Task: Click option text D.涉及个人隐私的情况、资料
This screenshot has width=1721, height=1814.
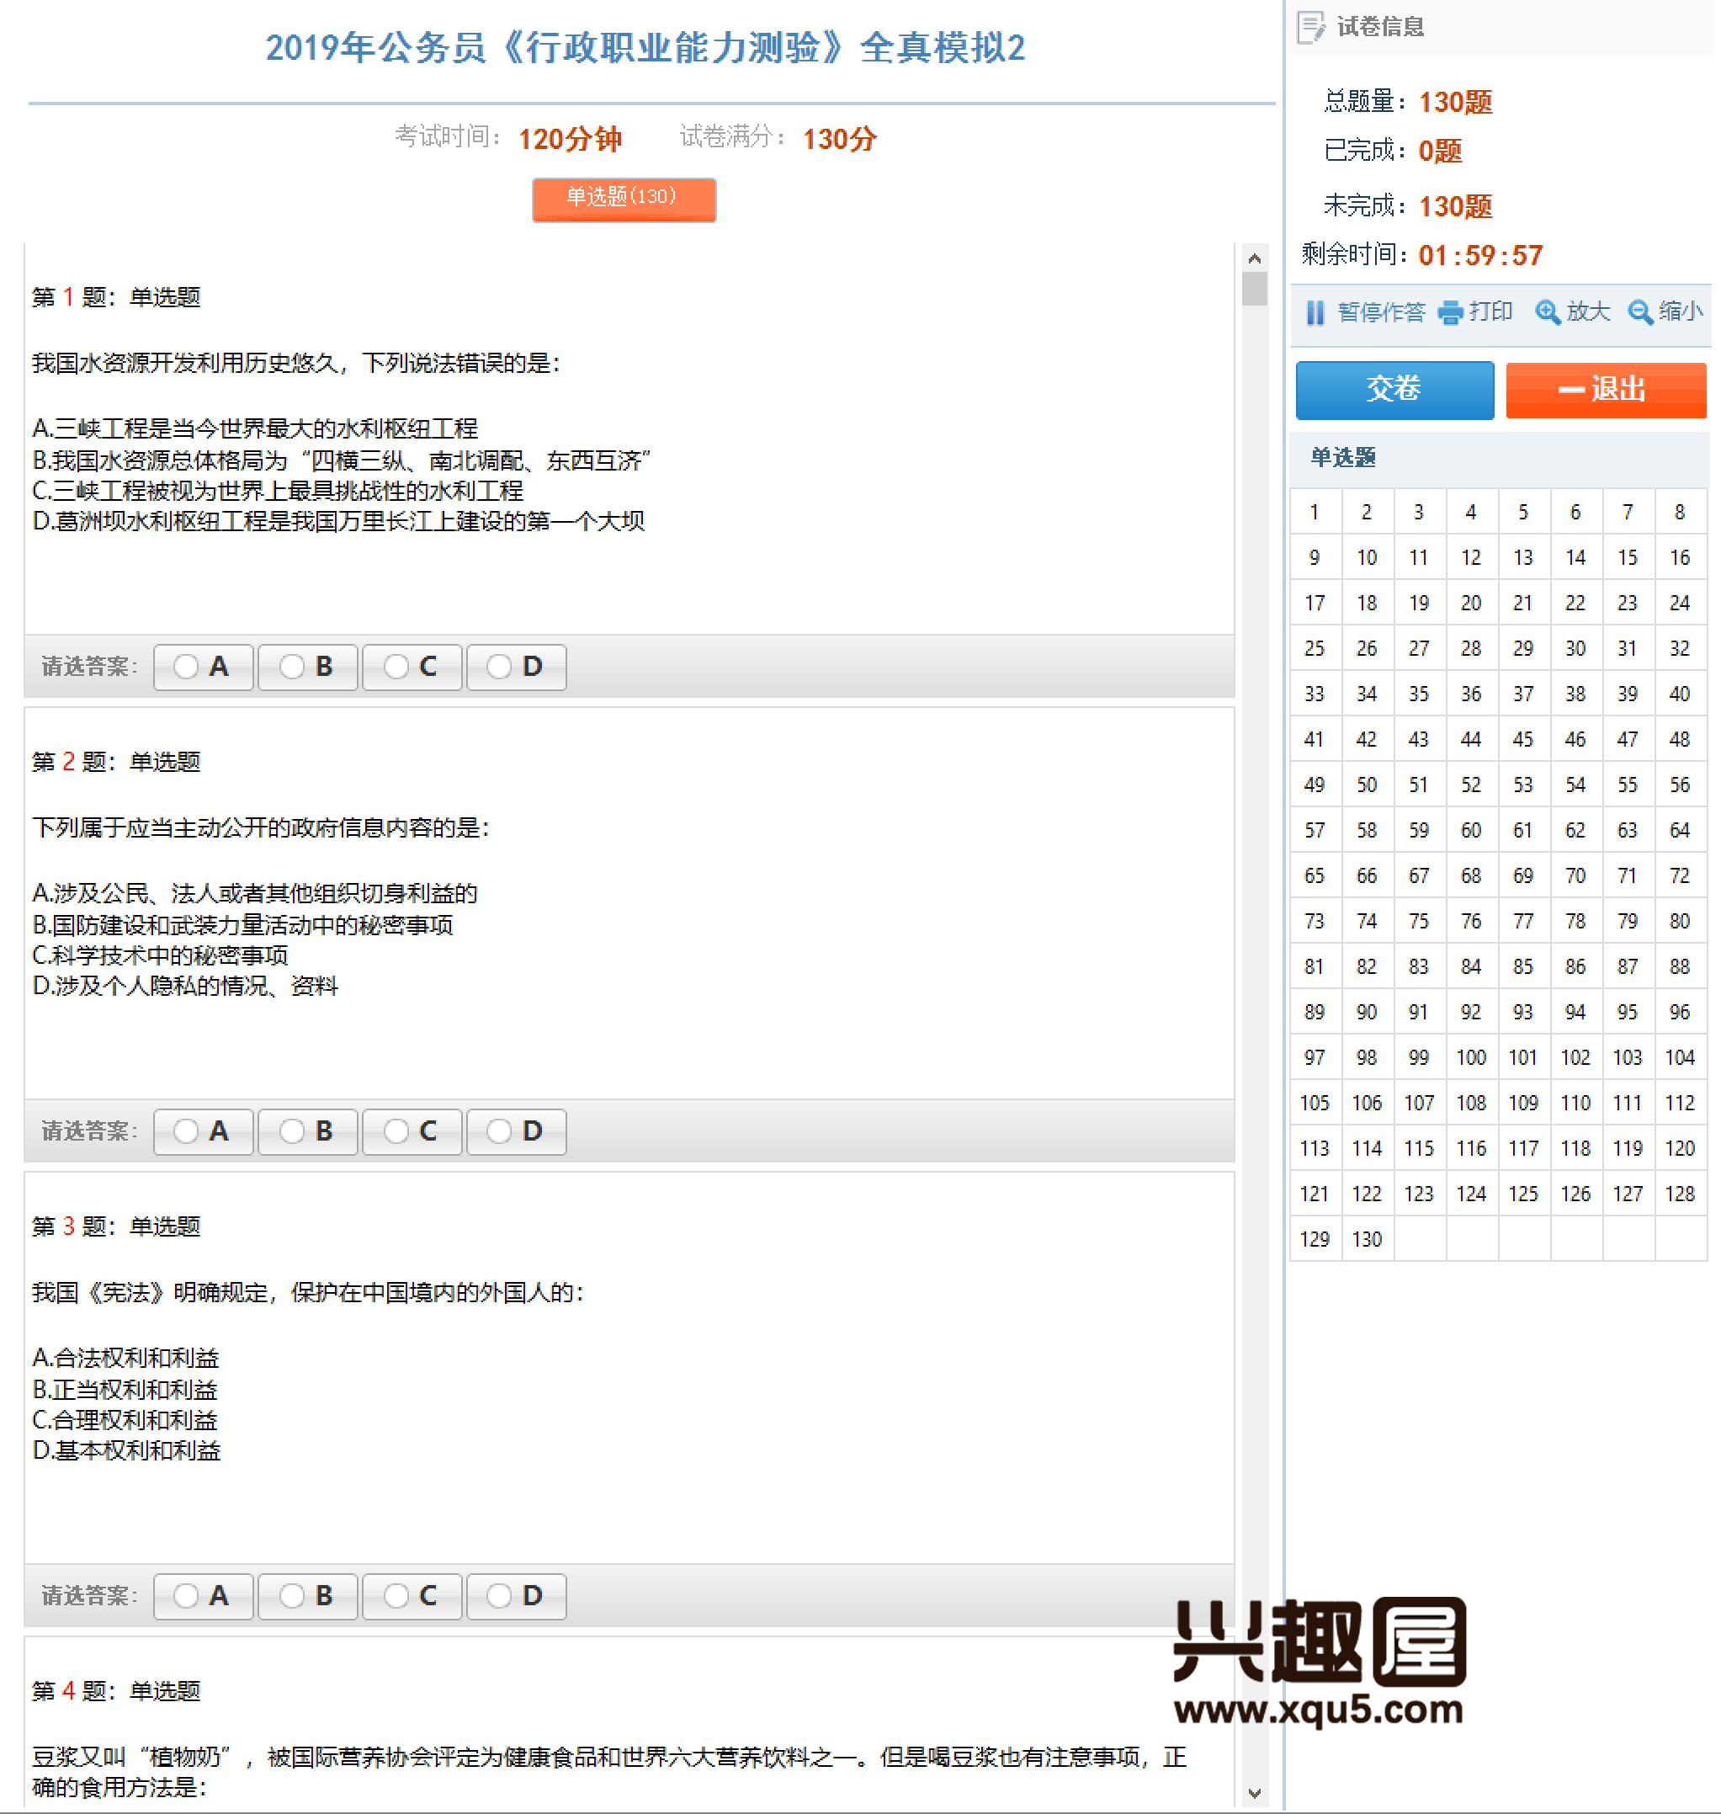Action: pos(185,987)
